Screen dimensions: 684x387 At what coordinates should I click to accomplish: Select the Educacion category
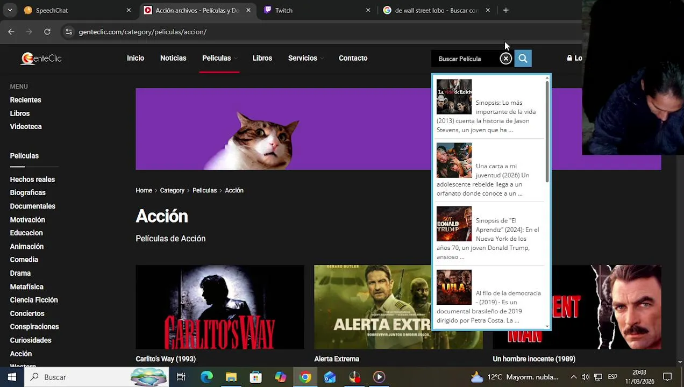pyautogui.click(x=26, y=233)
